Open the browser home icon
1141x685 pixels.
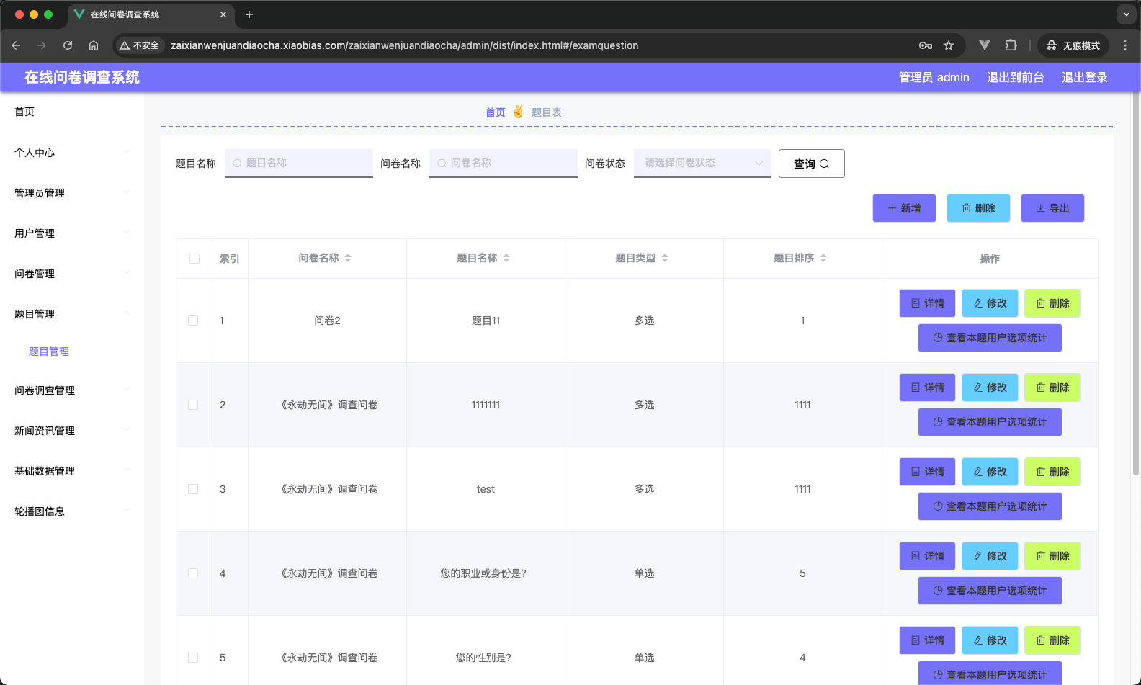(94, 45)
